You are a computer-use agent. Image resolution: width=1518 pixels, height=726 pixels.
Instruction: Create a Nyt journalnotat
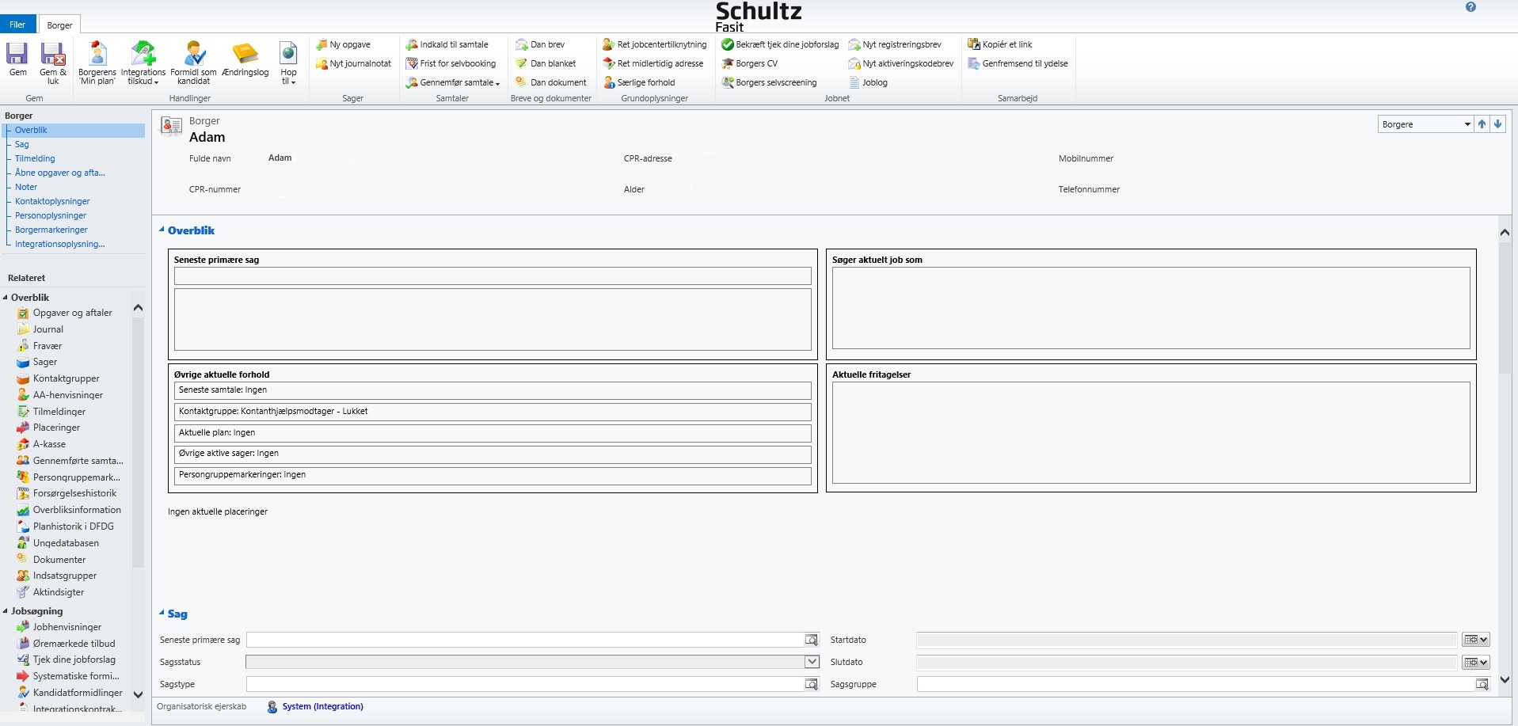tap(353, 63)
